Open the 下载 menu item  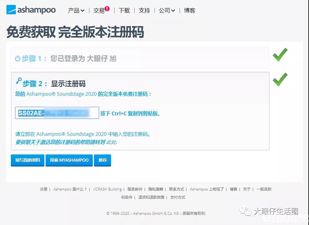tap(124, 11)
